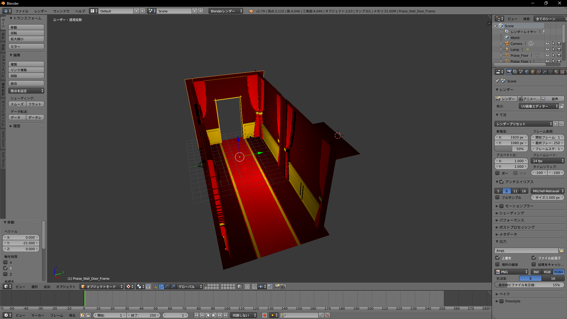Open the File menu
The image size is (567, 319).
click(x=22, y=11)
